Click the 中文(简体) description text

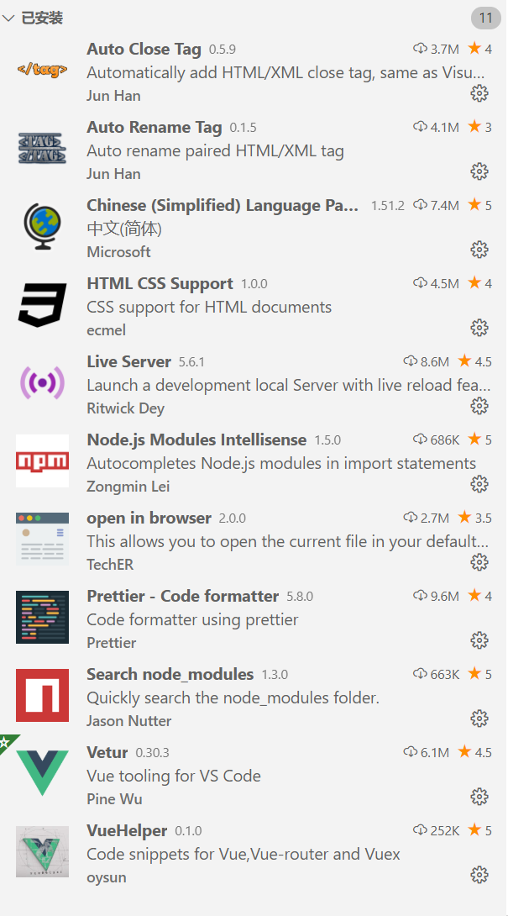tap(124, 229)
